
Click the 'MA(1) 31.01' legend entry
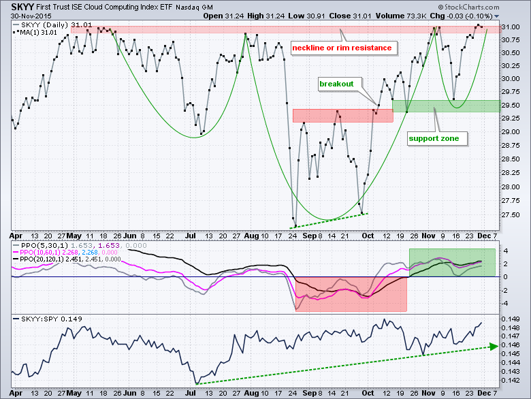point(35,32)
